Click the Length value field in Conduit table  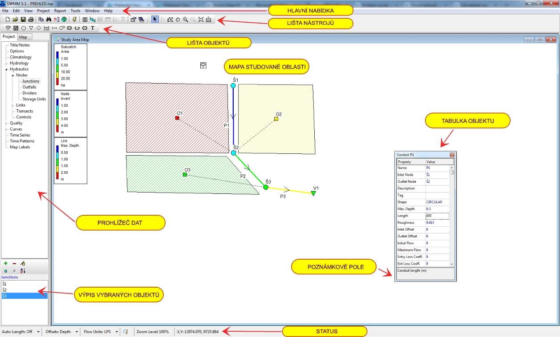pyautogui.click(x=437, y=216)
